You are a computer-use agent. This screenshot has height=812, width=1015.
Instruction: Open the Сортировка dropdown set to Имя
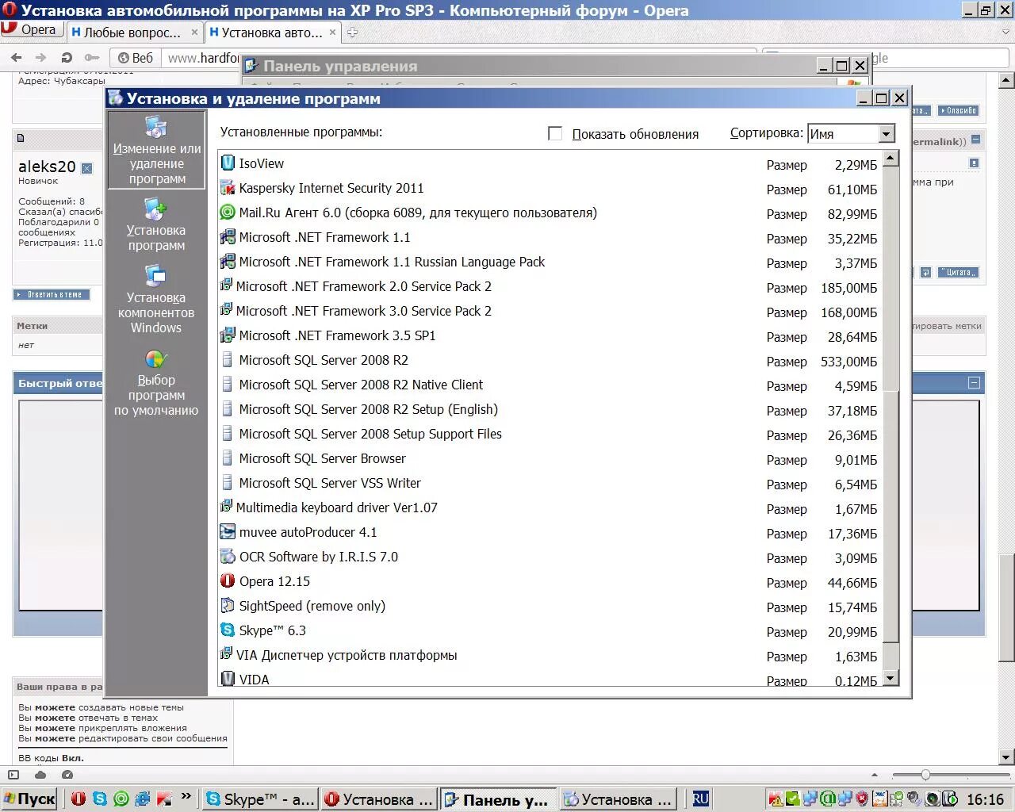(x=851, y=134)
